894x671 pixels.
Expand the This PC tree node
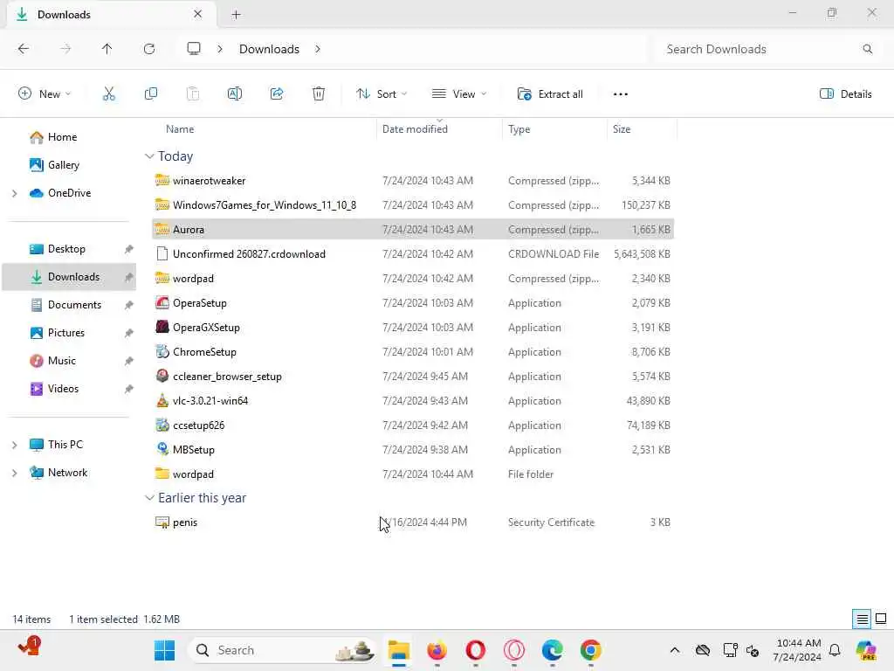(x=14, y=445)
